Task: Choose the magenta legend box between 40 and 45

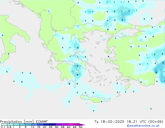Action: (x=71, y=125)
